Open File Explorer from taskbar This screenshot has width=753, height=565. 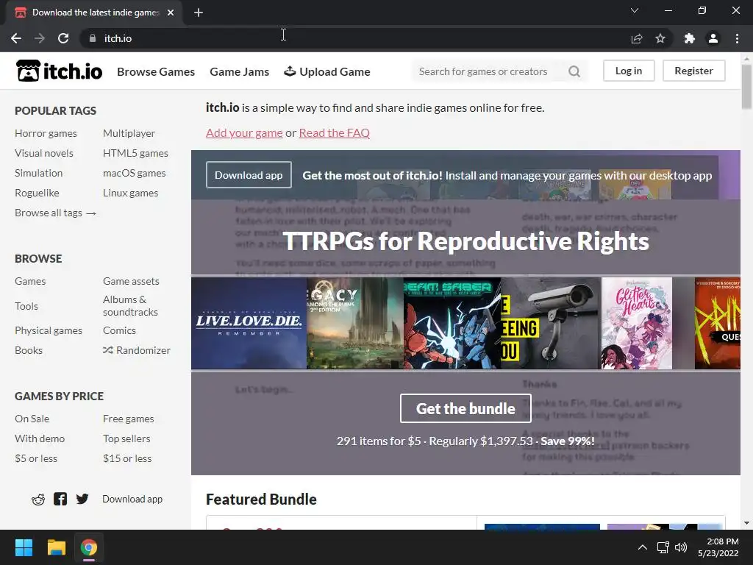click(x=56, y=547)
